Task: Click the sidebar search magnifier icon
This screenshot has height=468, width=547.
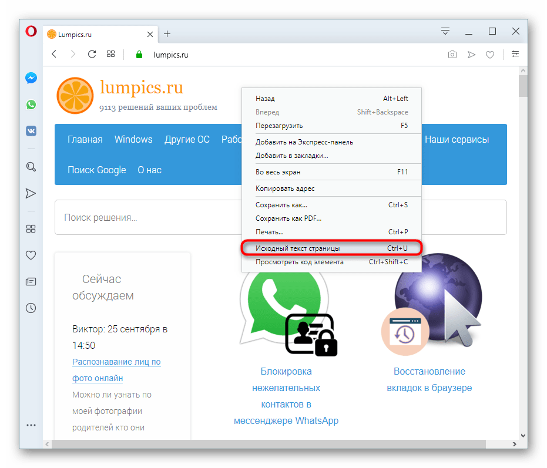Action: click(31, 167)
